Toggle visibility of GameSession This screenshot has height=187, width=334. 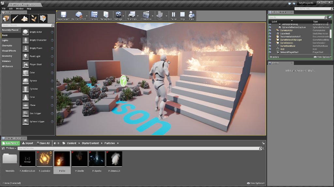(270, 43)
